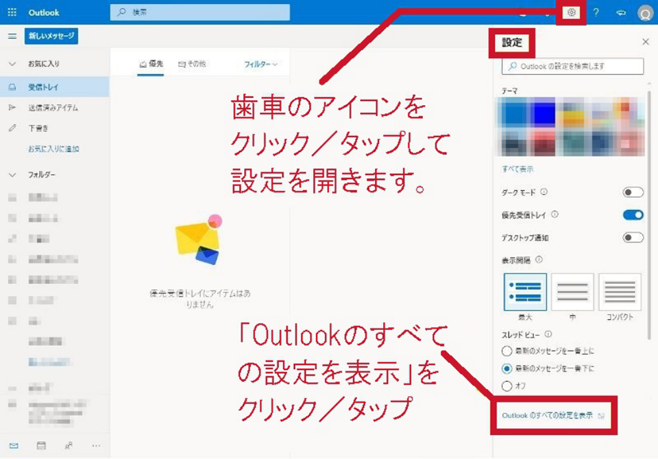Click the info icon next to スレッド ビュー
Viewport: 658px width, 459px height.
pyautogui.click(x=548, y=334)
